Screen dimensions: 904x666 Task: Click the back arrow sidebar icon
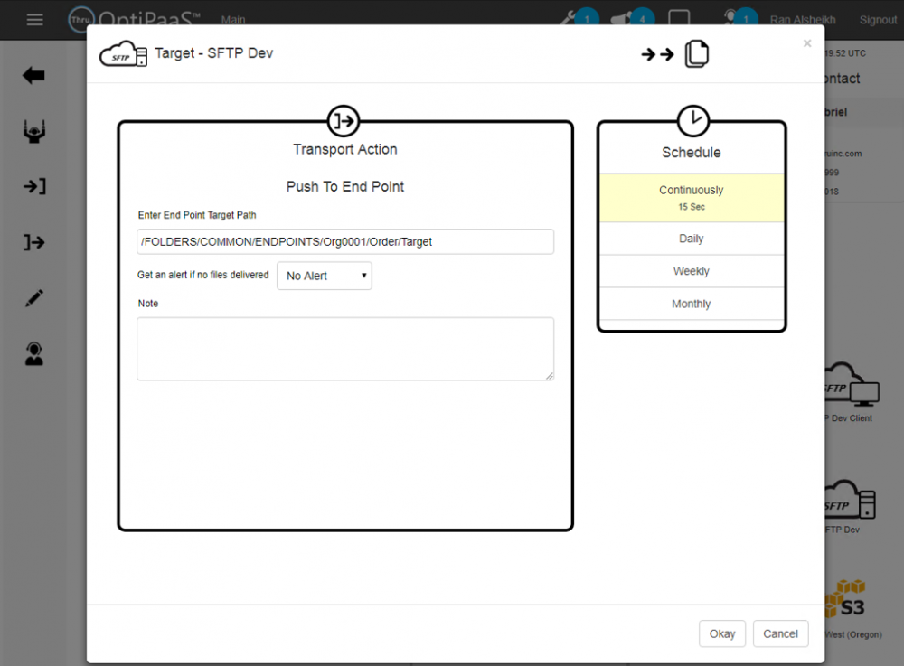[x=34, y=76]
